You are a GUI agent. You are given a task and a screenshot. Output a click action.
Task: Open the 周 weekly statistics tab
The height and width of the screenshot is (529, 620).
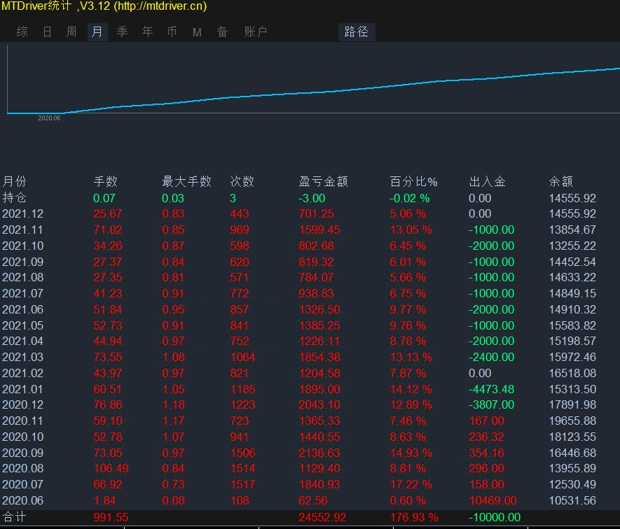click(x=71, y=31)
